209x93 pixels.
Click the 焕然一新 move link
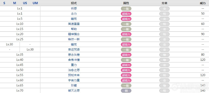point(74,39)
